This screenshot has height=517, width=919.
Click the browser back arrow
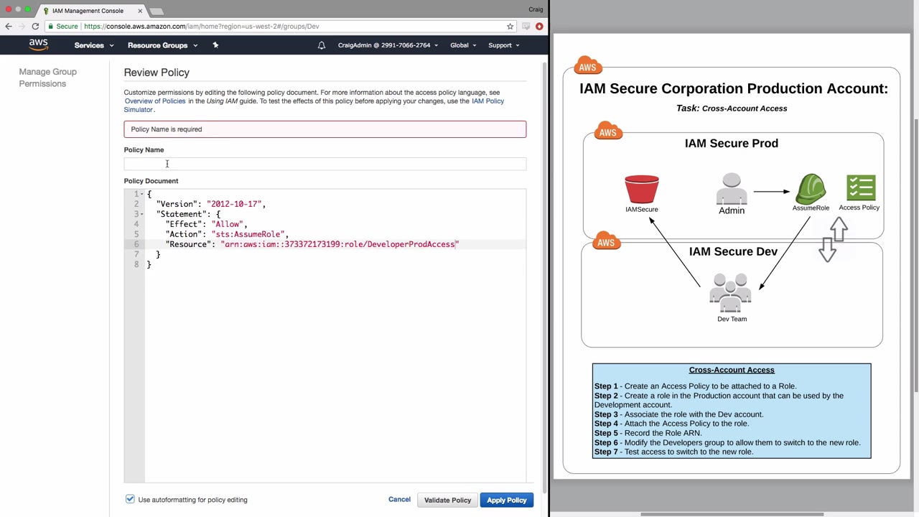pyautogui.click(x=9, y=27)
